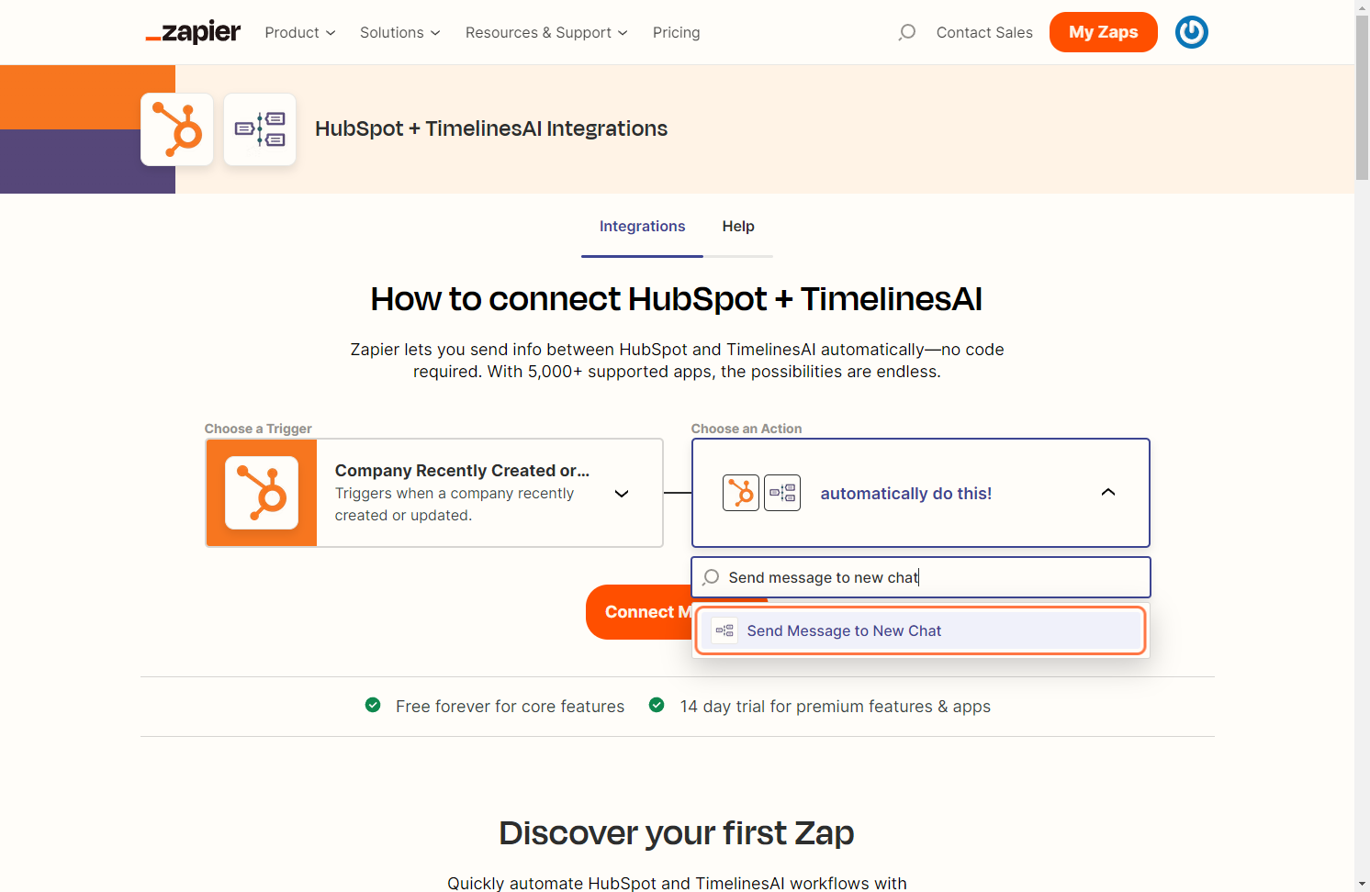This screenshot has width=1370, height=892.
Task: Expand the Solutions menu
Action: tap(400, 32)
